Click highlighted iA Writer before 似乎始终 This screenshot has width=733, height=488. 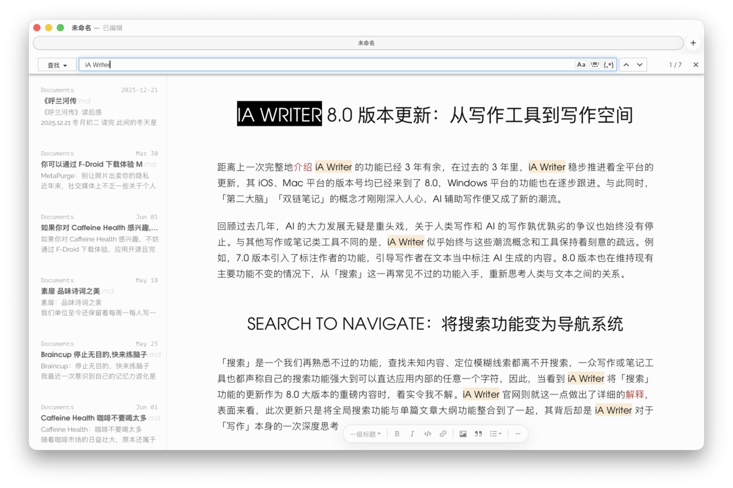coord(405,241)
